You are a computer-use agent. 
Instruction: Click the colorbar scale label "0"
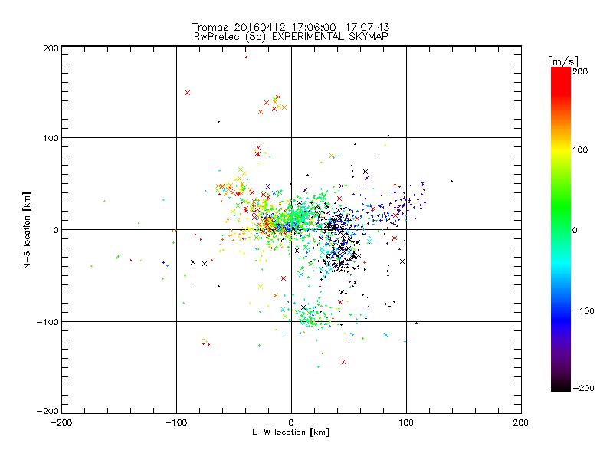click(x=575, y=230)
